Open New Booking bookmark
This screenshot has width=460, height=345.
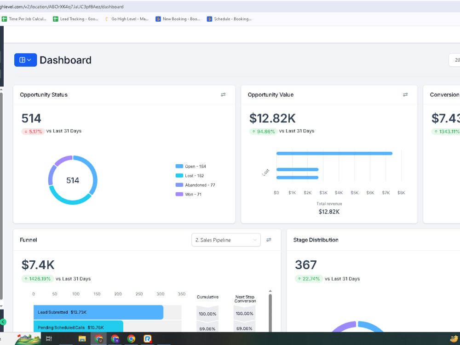[178, 19]
